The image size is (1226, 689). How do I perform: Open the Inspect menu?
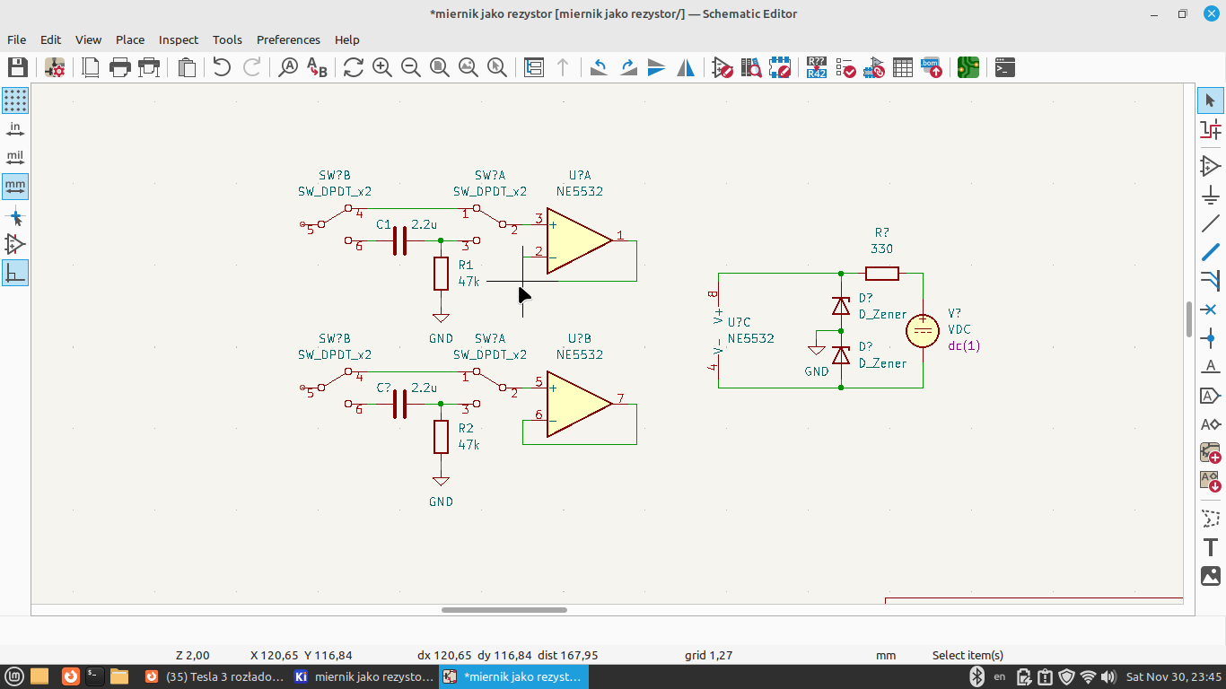[x=179, y=39]
